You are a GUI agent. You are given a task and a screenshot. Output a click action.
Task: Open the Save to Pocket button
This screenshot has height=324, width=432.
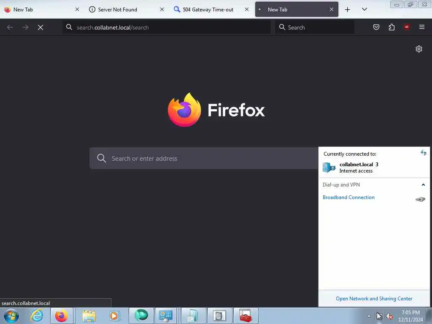pyautogui.click(x=376, y=27)
